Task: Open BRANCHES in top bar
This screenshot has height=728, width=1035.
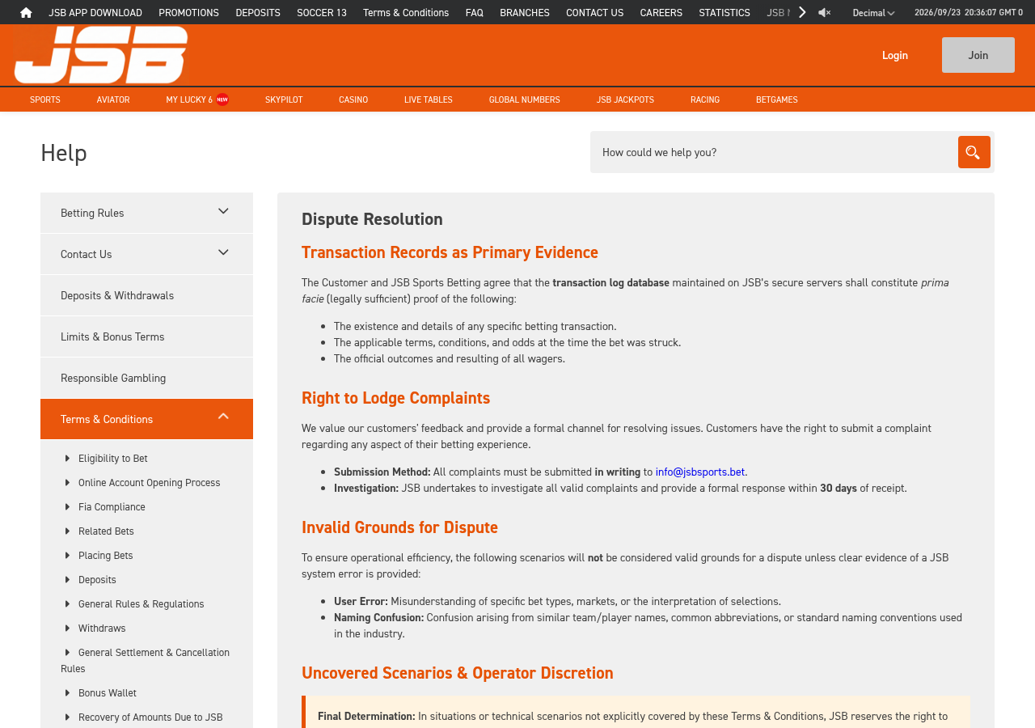Action: pyautogui.click(x=525, y=12)
